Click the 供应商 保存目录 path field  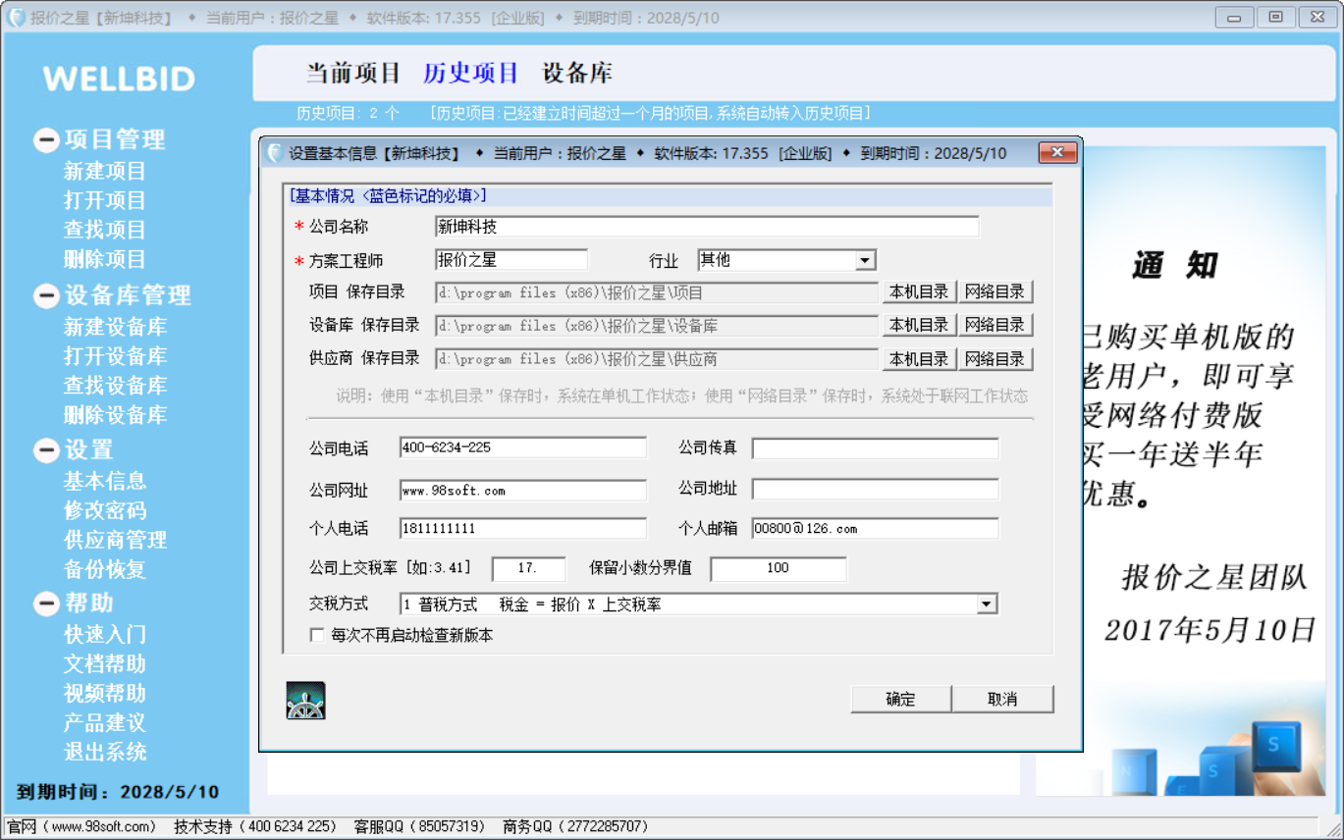657,359
